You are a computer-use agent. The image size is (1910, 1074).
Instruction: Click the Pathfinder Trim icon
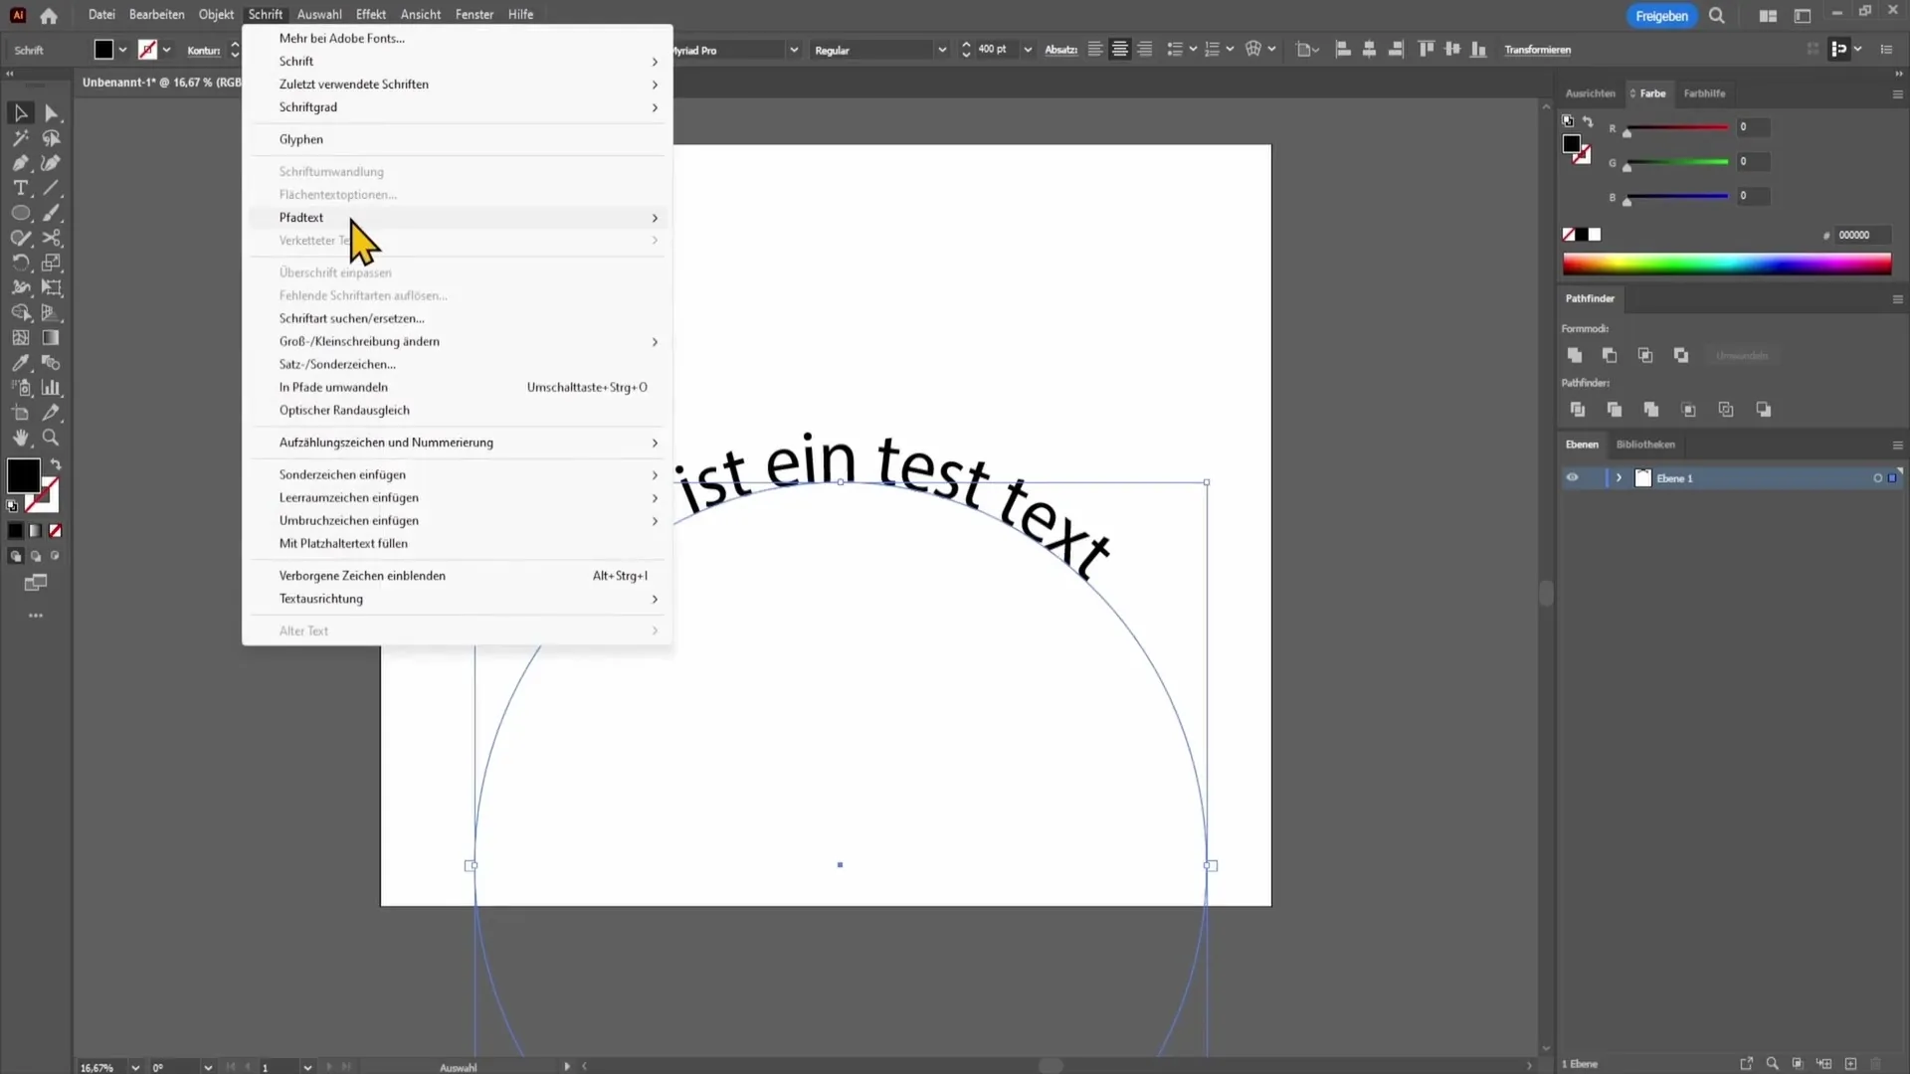1615,410
